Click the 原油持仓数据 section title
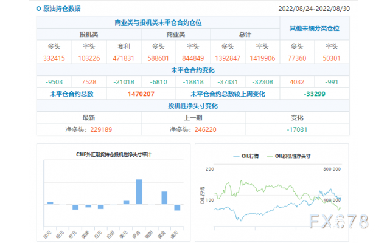 61,9
